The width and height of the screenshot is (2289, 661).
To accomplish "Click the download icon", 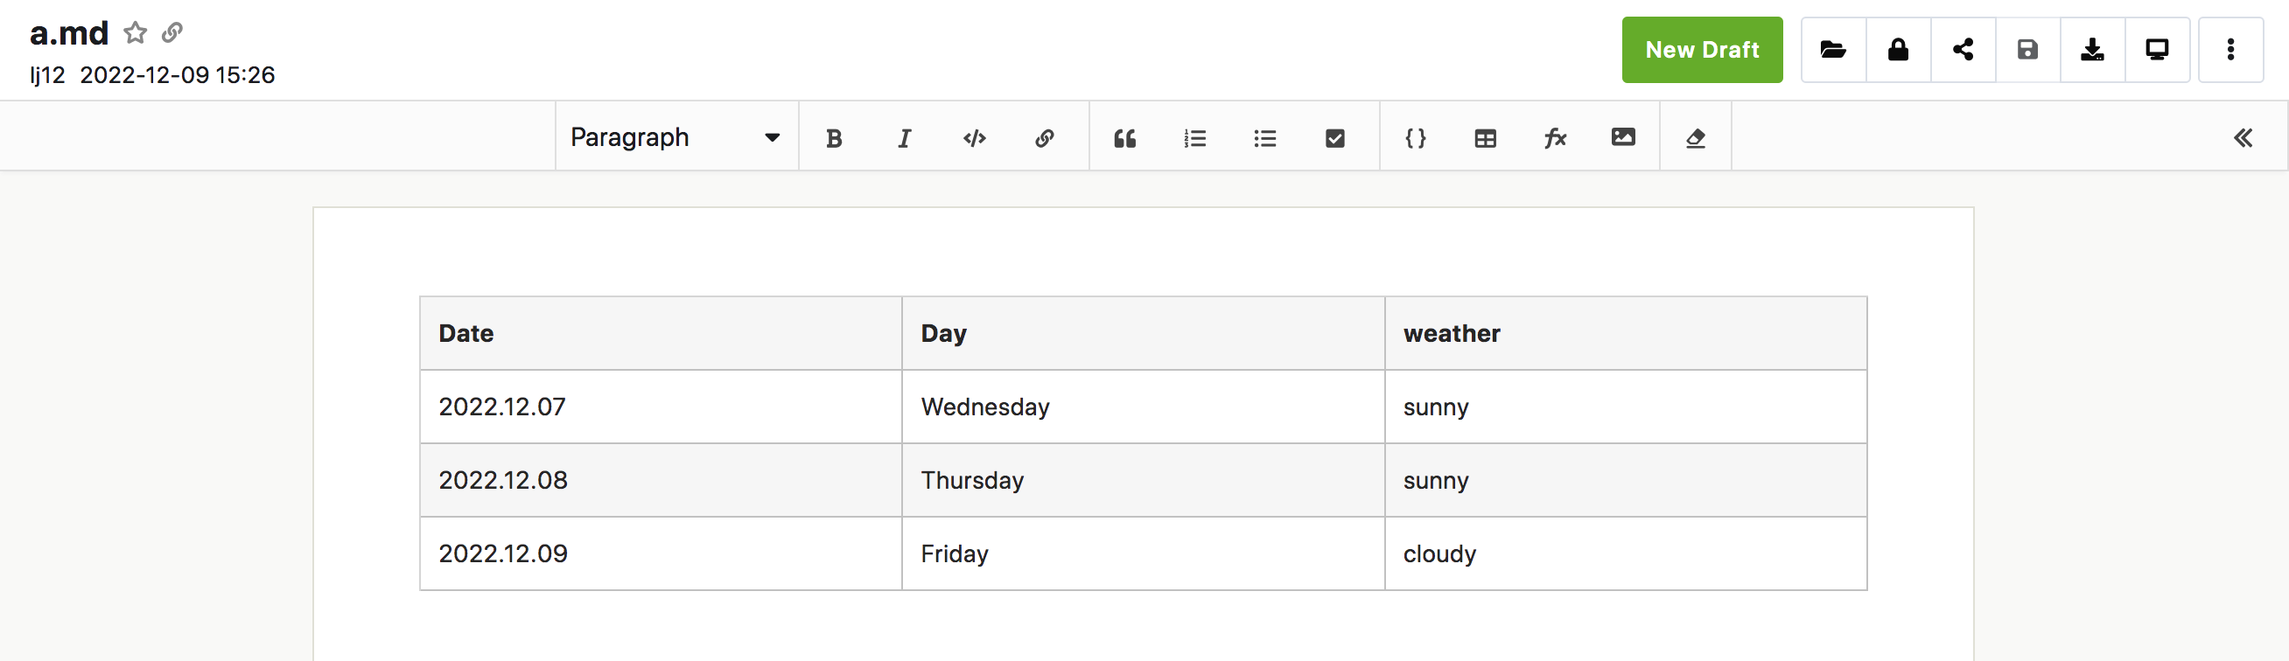I will click(2092, 50).
